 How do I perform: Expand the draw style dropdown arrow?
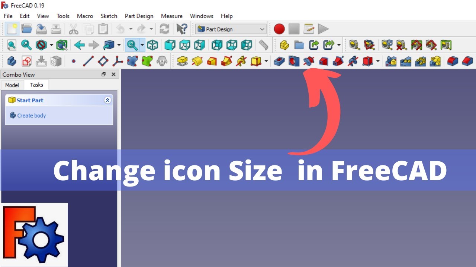(x=51, y=45)
